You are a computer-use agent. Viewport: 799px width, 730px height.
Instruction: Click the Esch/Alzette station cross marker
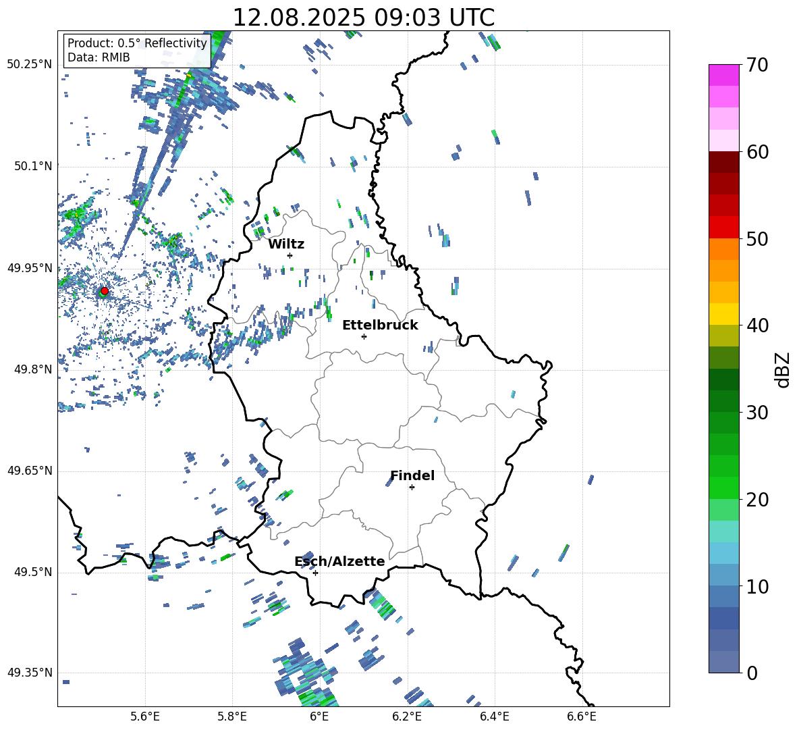[x=315, y=573]
